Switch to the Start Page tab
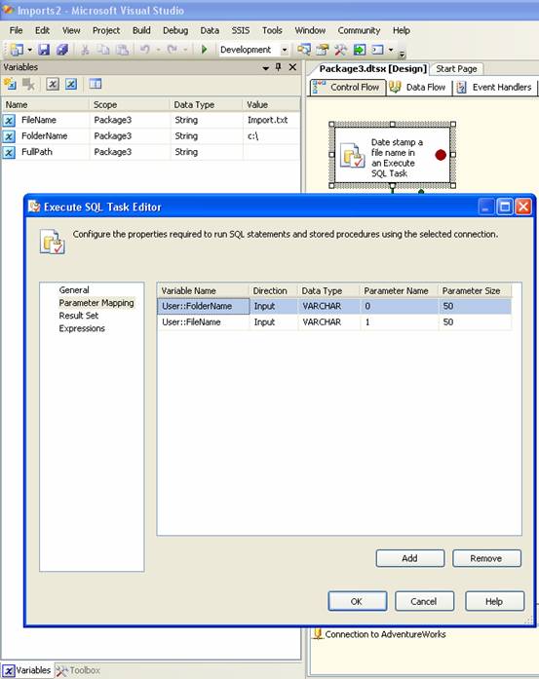This screenshot has width=539, height=679. tap(456, 69)
